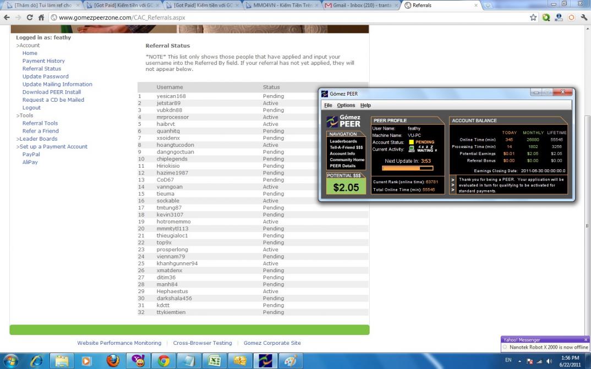Click Username column header
Viewport: 591px width, 369px height.
[169, 87]
